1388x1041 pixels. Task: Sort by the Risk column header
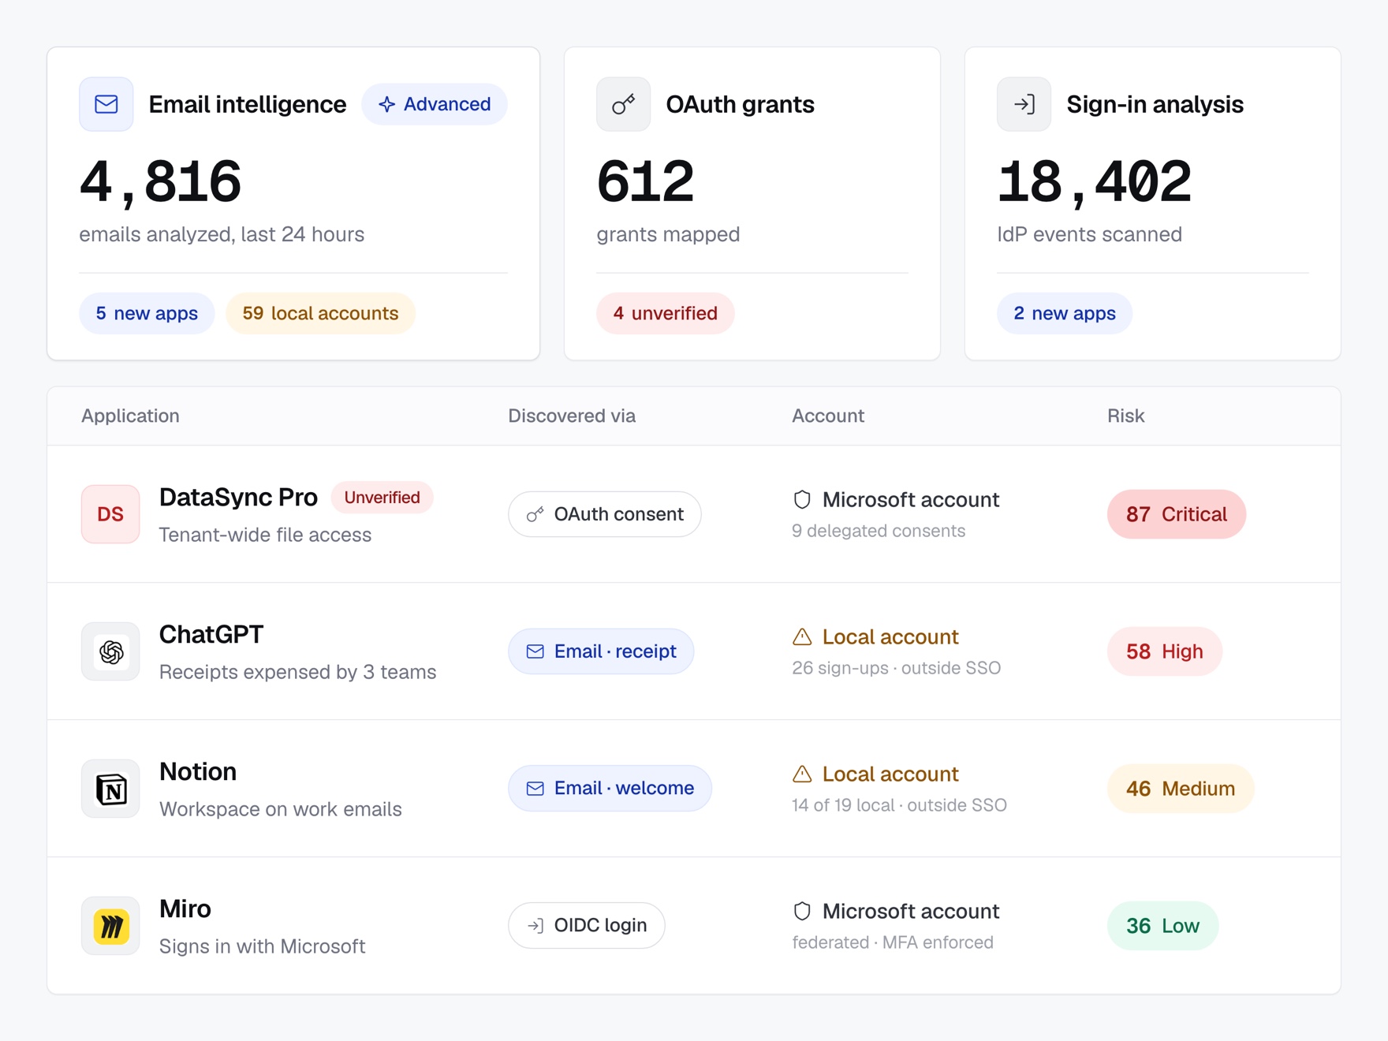click(1125, 416)
